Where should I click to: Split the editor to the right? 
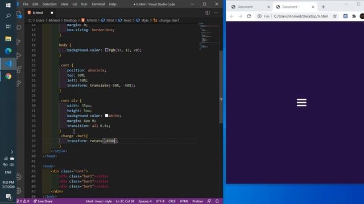[207, 12]
